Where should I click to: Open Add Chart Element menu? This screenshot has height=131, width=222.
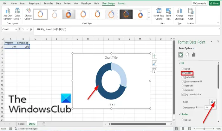(8, 14)
